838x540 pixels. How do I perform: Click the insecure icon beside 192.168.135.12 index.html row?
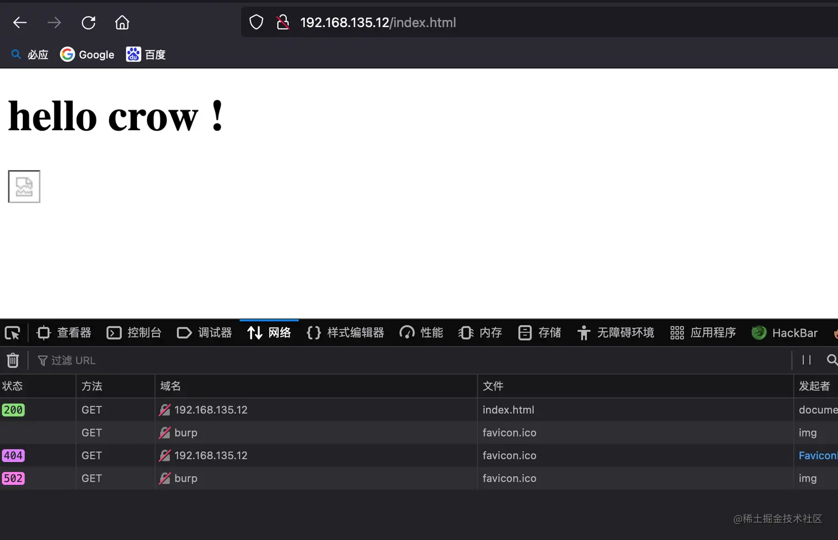coord(165,410)
